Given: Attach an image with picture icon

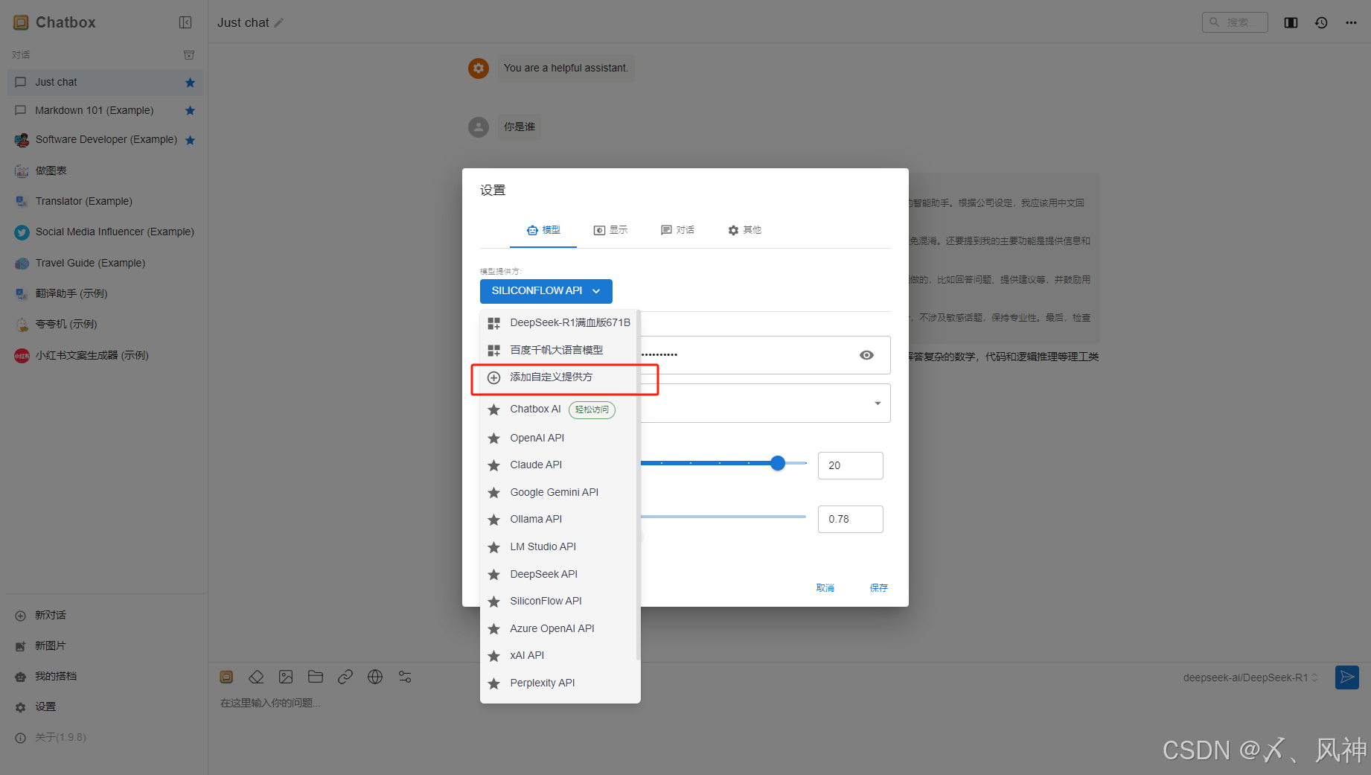Looking at the screenshot, I should coord(286,677).
